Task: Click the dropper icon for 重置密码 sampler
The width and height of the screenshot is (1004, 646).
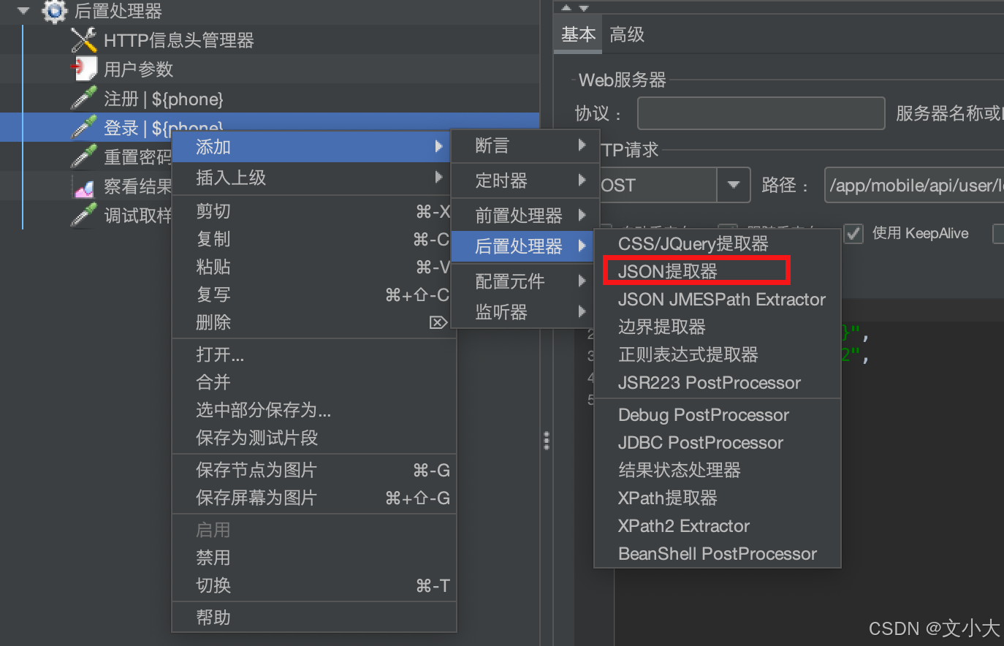Action: [x=84, y=156]
